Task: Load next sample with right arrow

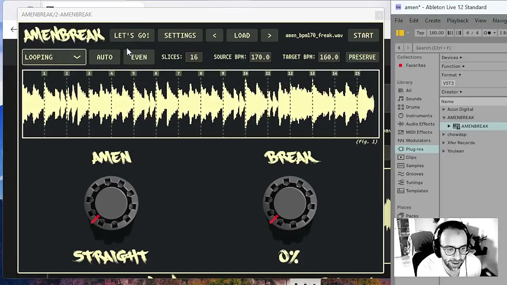Action: pyautogui.click(x=269, y=36)
